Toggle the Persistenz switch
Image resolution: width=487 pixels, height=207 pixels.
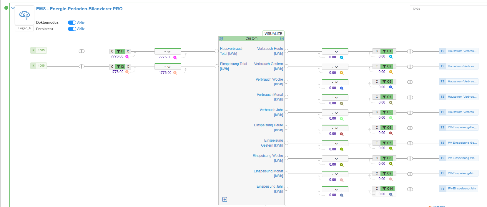point(72,29)
